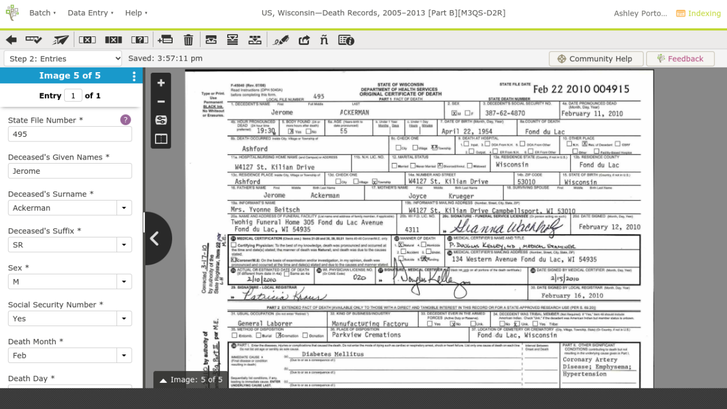Image resolution: width=727 pixels, height=409 pixels.
Task: Click the Indexing link
Action: tap(699, 13)
